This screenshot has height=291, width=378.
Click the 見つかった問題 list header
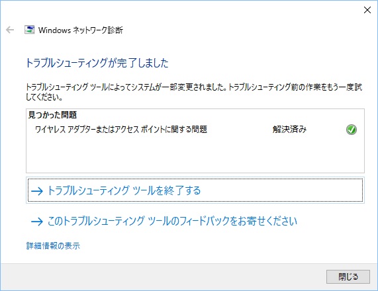click(x=52, y=115)
